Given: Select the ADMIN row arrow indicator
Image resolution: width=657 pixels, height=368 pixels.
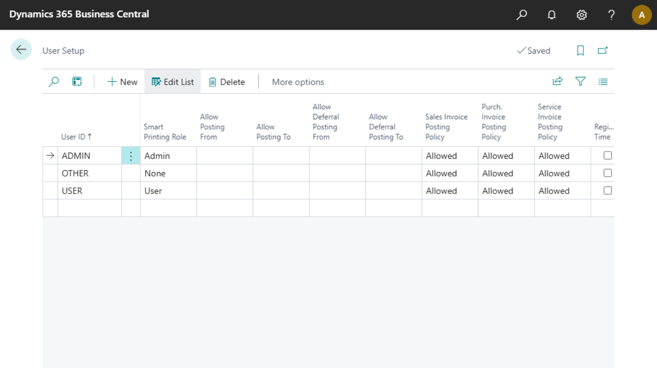Looking at the screenshot, I should point(50,156).
